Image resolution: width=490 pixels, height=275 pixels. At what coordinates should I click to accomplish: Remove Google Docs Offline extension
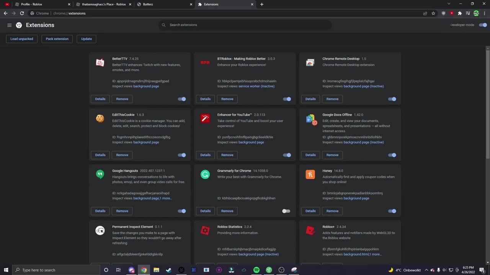pos(332,155)
